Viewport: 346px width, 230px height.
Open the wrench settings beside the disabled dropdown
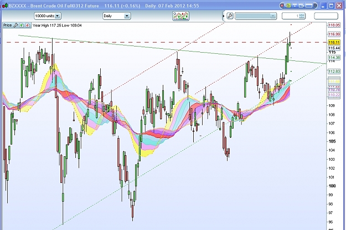click(x=230, y=16)
